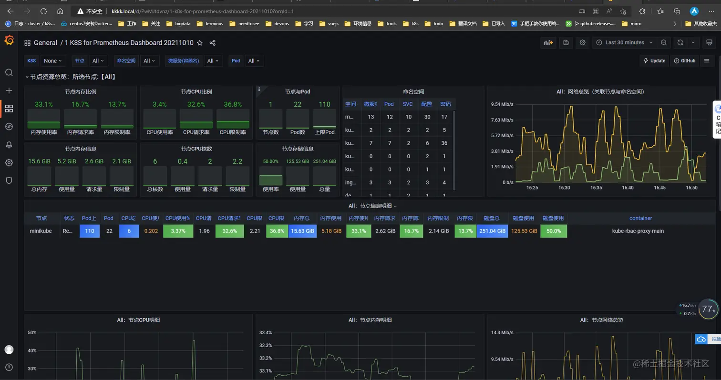Viewport: 721px width, 380px height.
Task: Open the 节点 variable dropdown
Action: point(99,61)
